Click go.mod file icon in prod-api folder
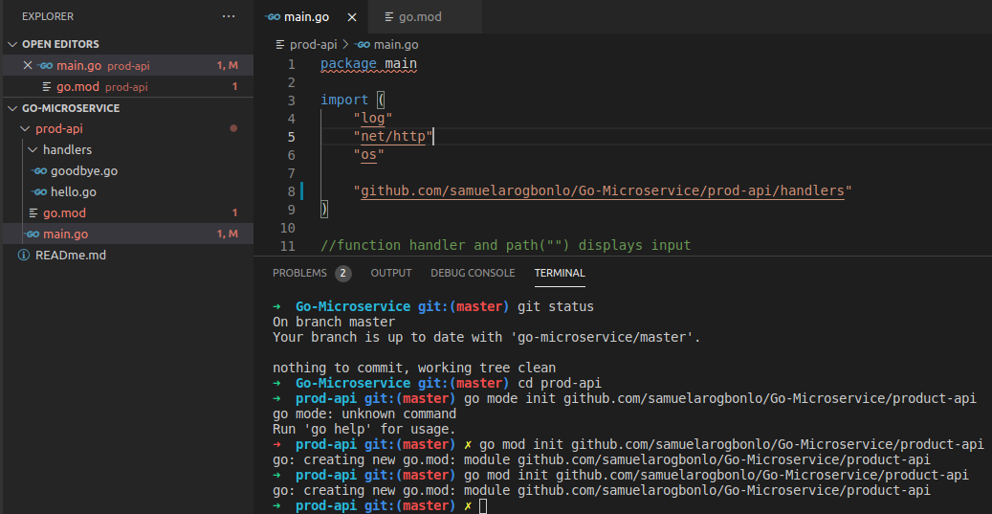Image resolution: width=992 pixels, height=514 pixels. (33, 212)
